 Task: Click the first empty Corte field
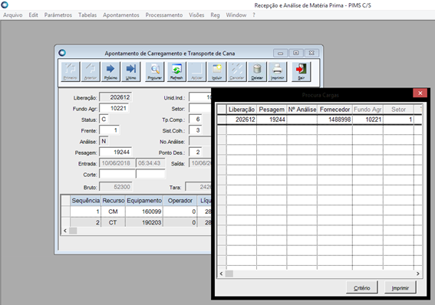point(117,174)
